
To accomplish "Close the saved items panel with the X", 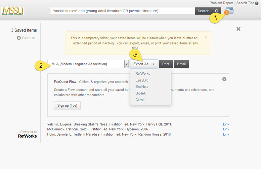I will pos(239,29).
